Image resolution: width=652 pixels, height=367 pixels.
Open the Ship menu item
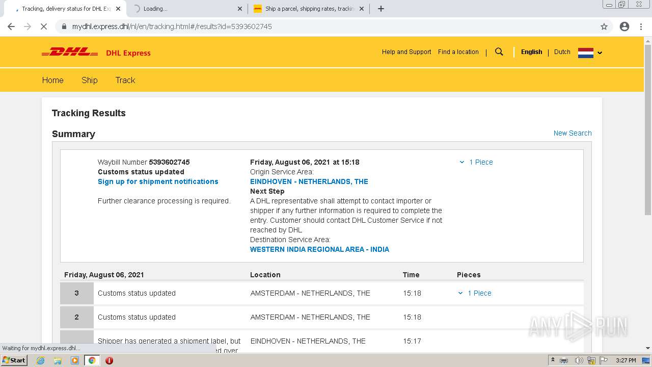(x=89, y=80)
